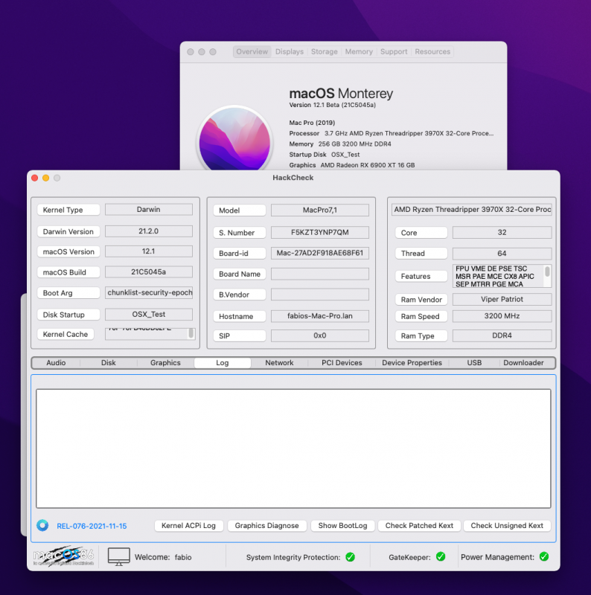The image size is (591, 595).
Task: Open Memory tab in About This Mac
Action: click(x=359, y=51)
